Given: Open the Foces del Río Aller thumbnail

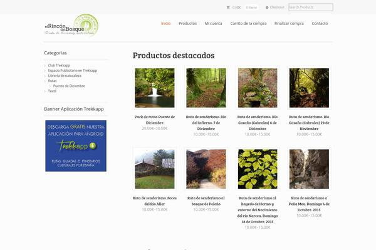Looking at the screenshot, I should (x=155, y=169).
